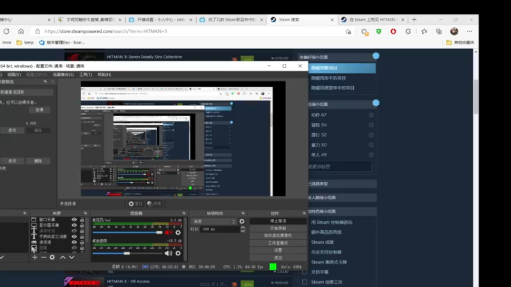Collapse the 特色缩小范围 filter section
The image size is (511, 287).
[342, 212]
